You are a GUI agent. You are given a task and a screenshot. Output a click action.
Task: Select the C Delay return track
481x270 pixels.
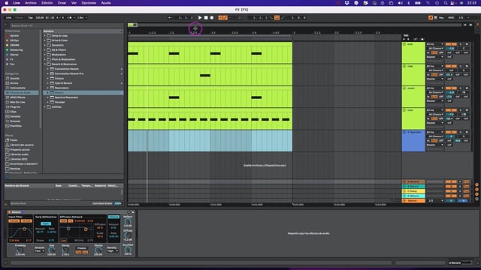pyautogui.click(x=413, y=191)
